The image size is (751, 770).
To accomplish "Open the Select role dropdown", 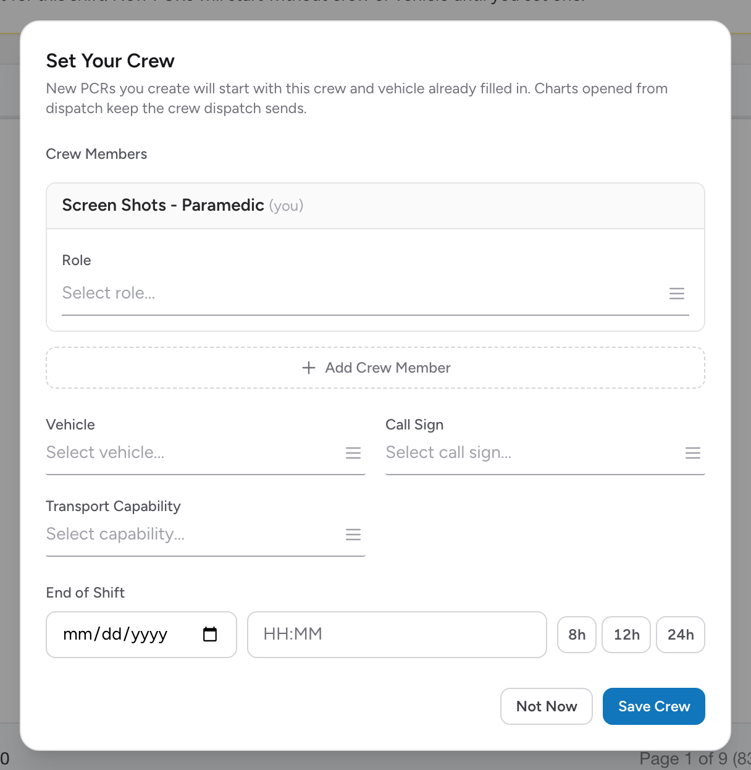I will (x=375, y=294).
